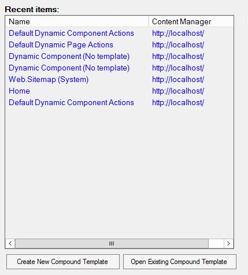Click the right scroll arrow of the list
The width and height of the screenshot is (248, 275).
coord(228,243)
